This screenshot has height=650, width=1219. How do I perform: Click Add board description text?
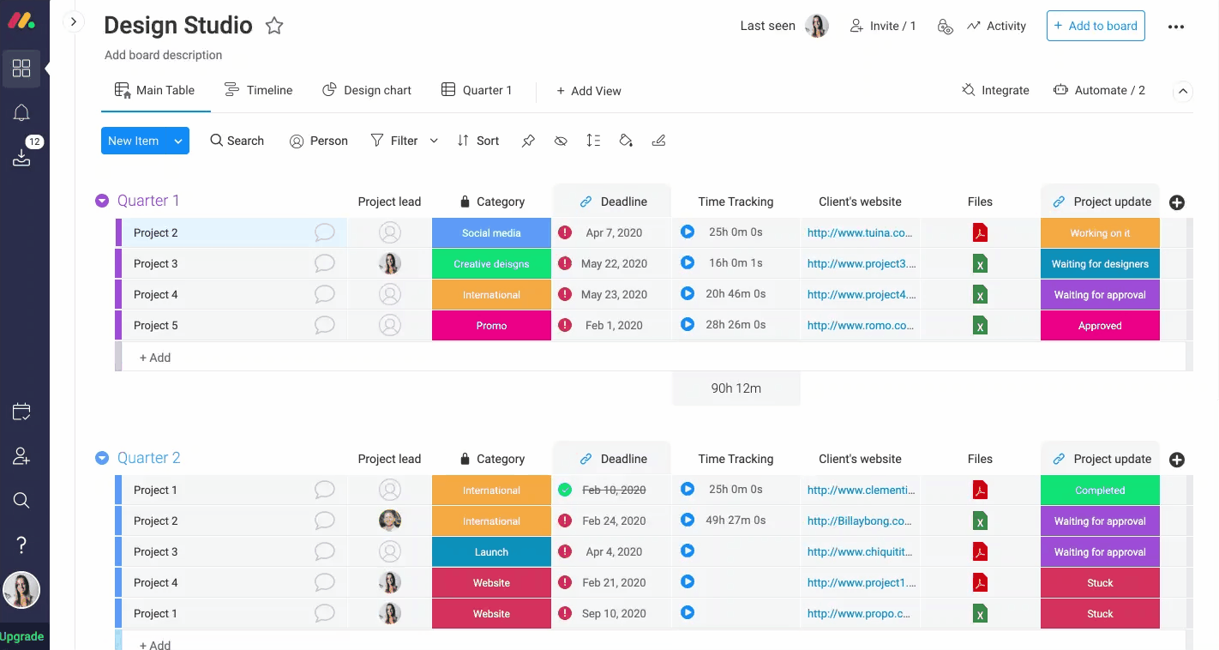(x=163, y=55)
